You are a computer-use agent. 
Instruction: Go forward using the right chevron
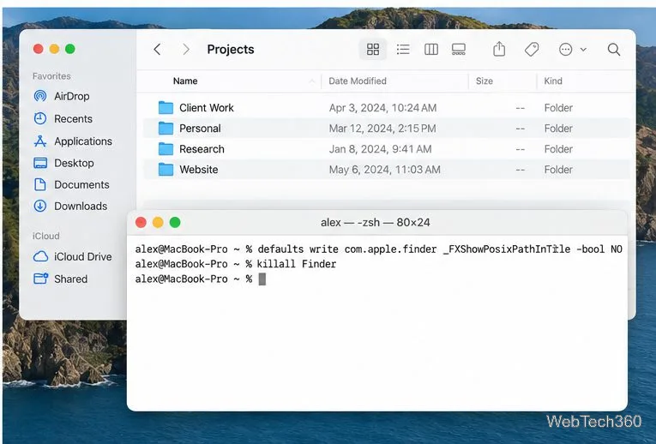tap(186, 50)
